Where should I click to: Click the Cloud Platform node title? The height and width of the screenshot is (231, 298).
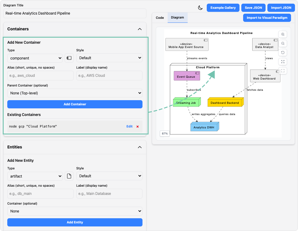(x=208, y=67)
